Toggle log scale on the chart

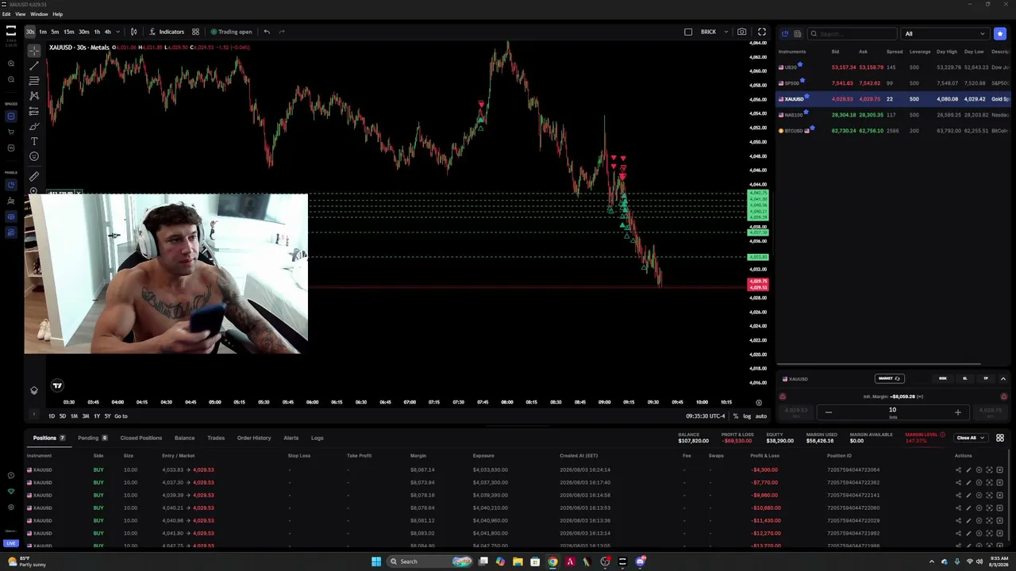pyautogui.click(x=747, y=416)
